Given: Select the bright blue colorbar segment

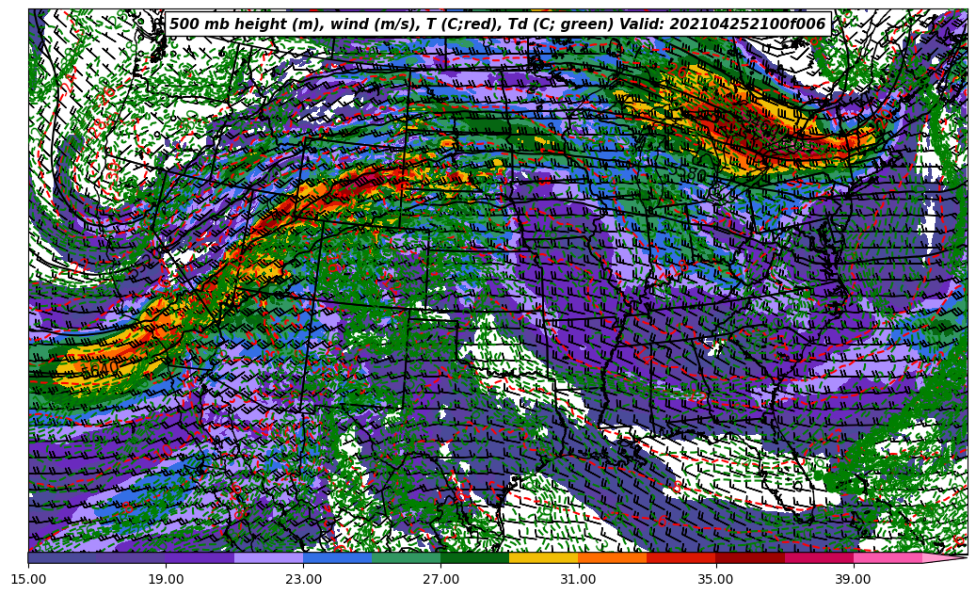Looking at the screenshot, I should pyautogui.click(x=337, y=557).
